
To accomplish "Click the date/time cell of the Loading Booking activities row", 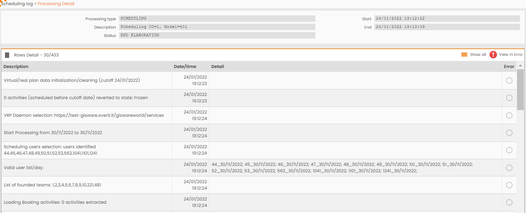I will (x=190, y=202).
